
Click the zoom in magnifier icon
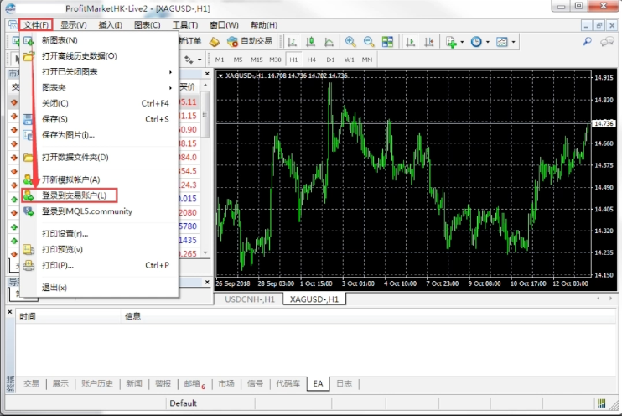(x=350, y=41)
